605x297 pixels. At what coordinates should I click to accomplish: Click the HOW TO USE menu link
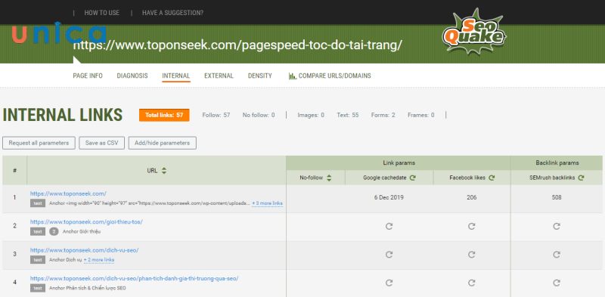pos(102,13)
